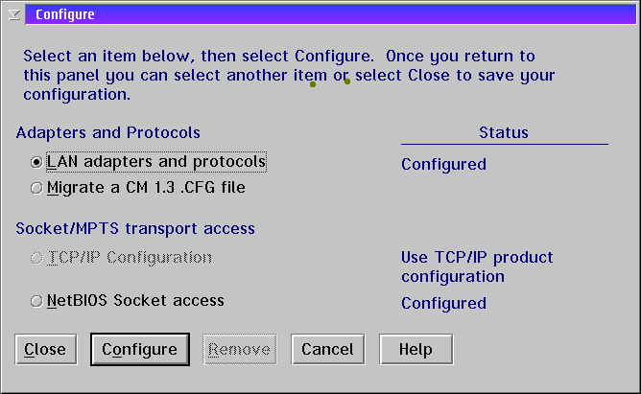The image size is (641, 394).
Task: Click the Configure button
Action: pyautogui.click(x=139, y=350)
